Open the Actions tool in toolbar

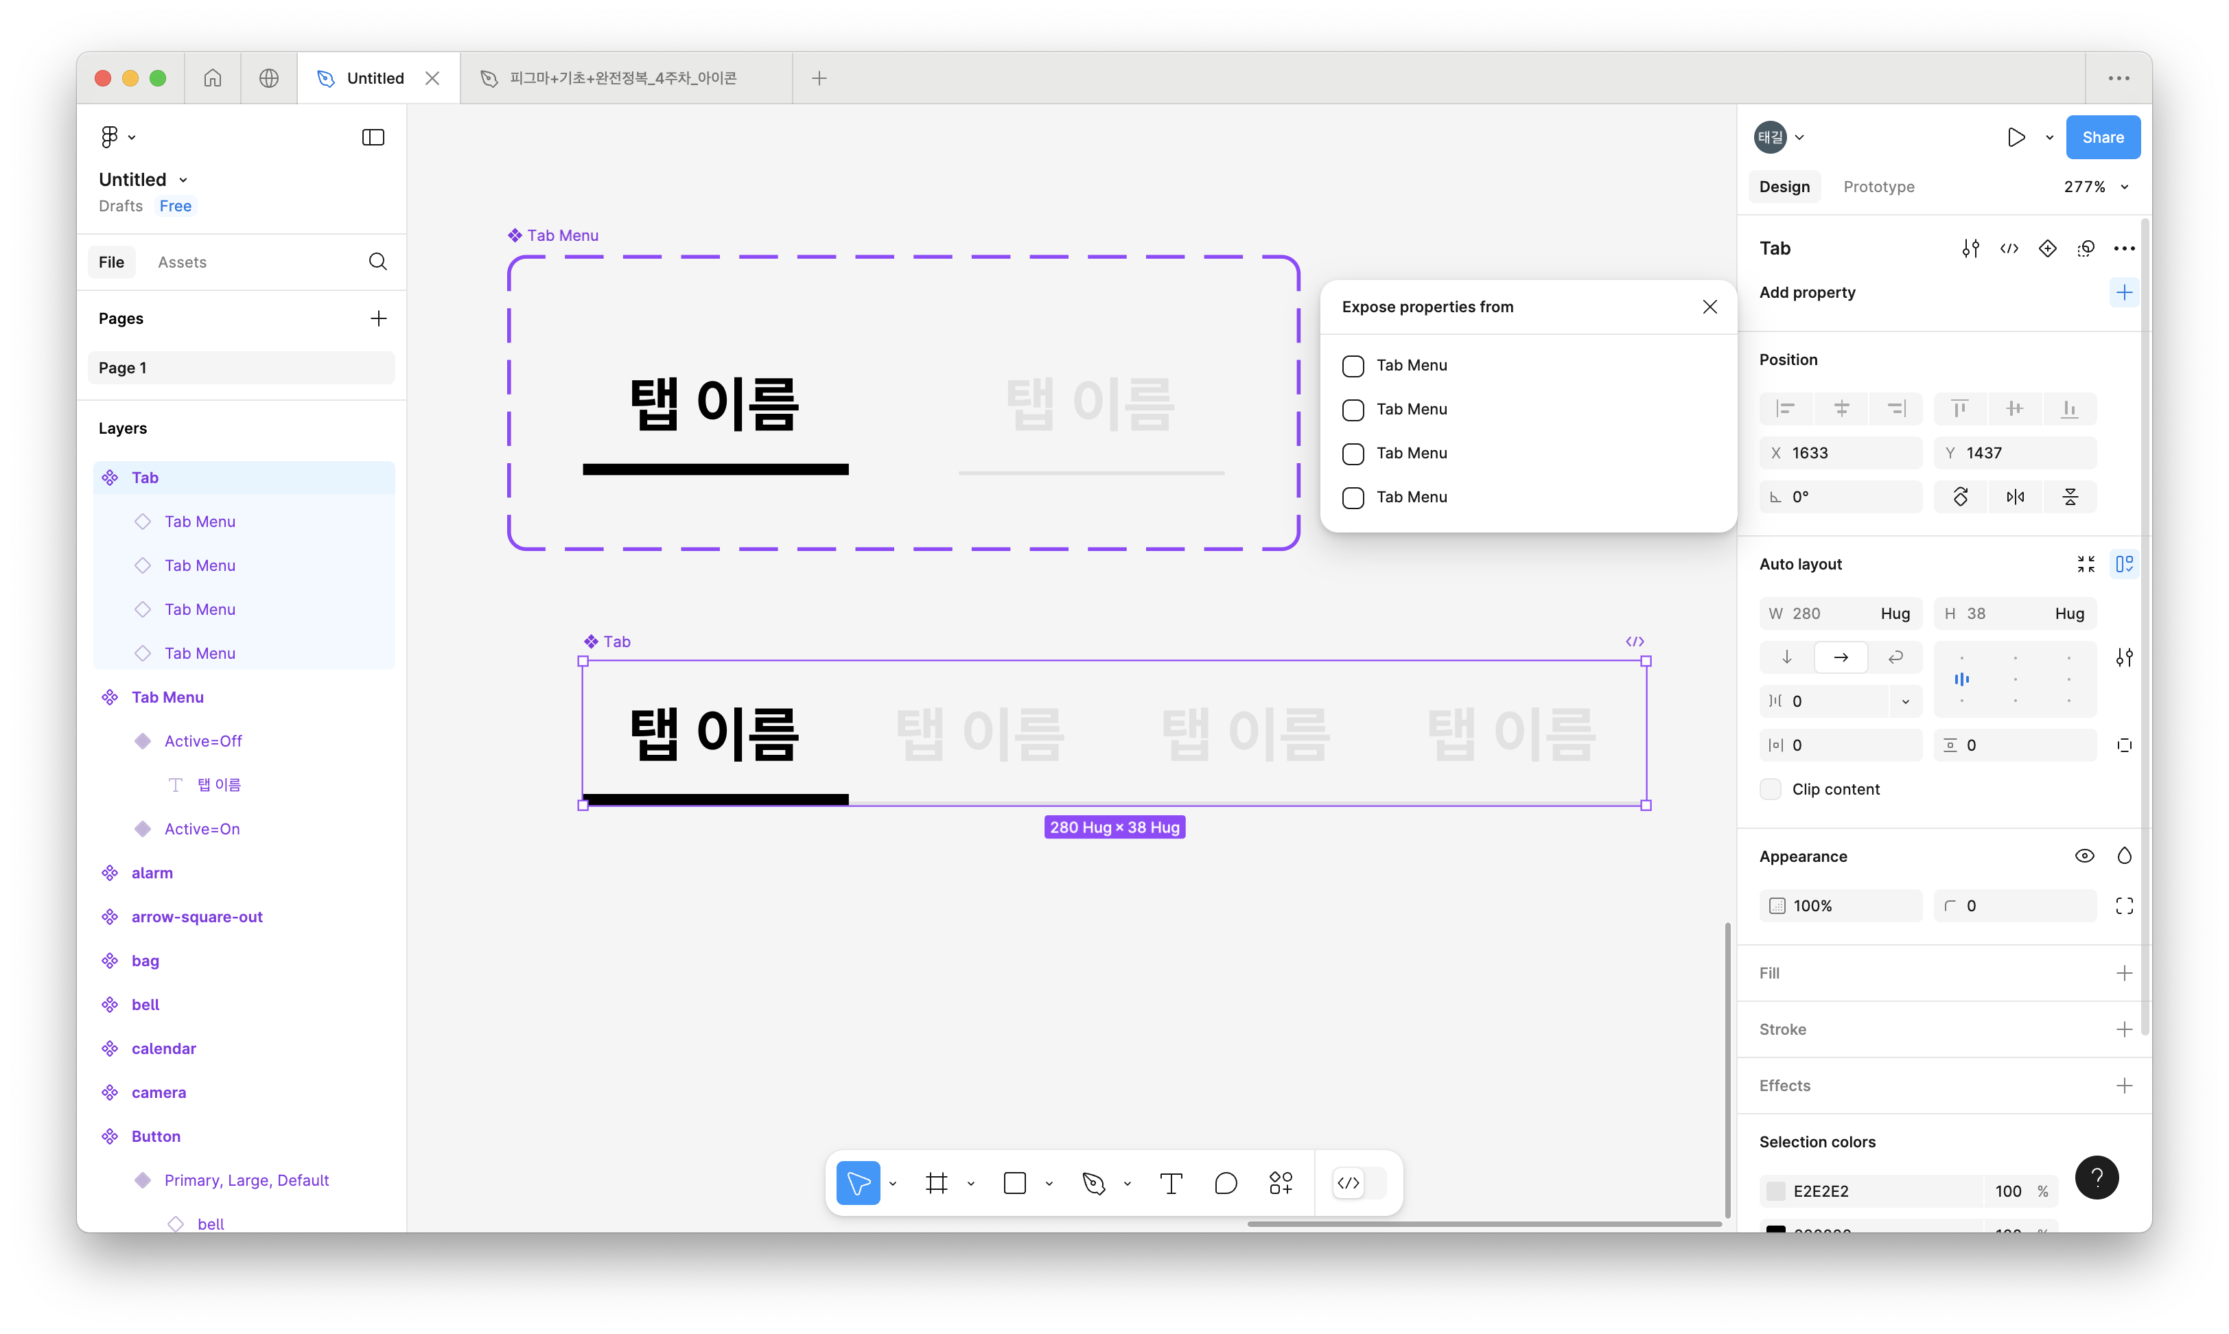pyautogui.click(x=1280, y=1183)
